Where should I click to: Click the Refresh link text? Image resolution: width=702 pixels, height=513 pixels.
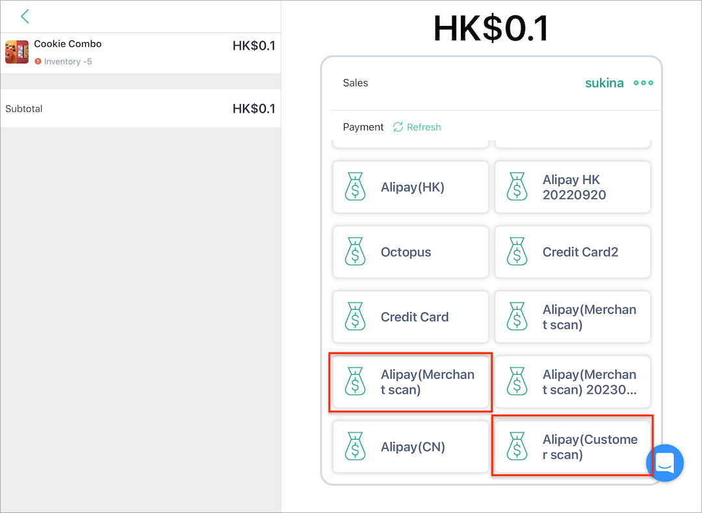coord(424,127)
